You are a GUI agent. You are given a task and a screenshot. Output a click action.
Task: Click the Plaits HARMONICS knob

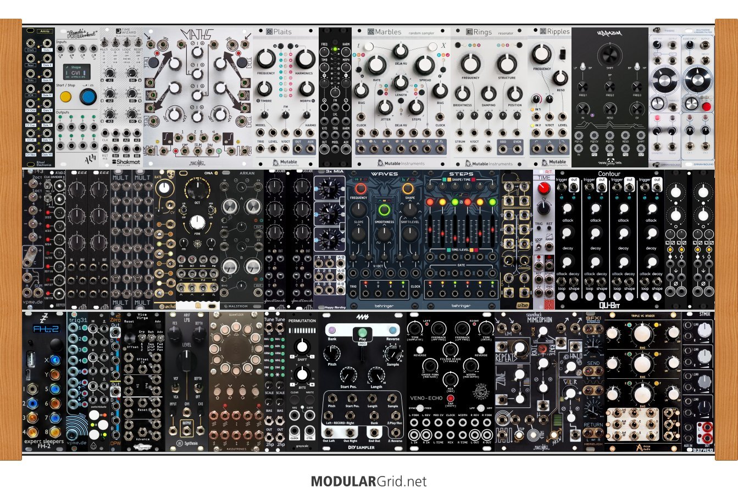pos(305,59)
